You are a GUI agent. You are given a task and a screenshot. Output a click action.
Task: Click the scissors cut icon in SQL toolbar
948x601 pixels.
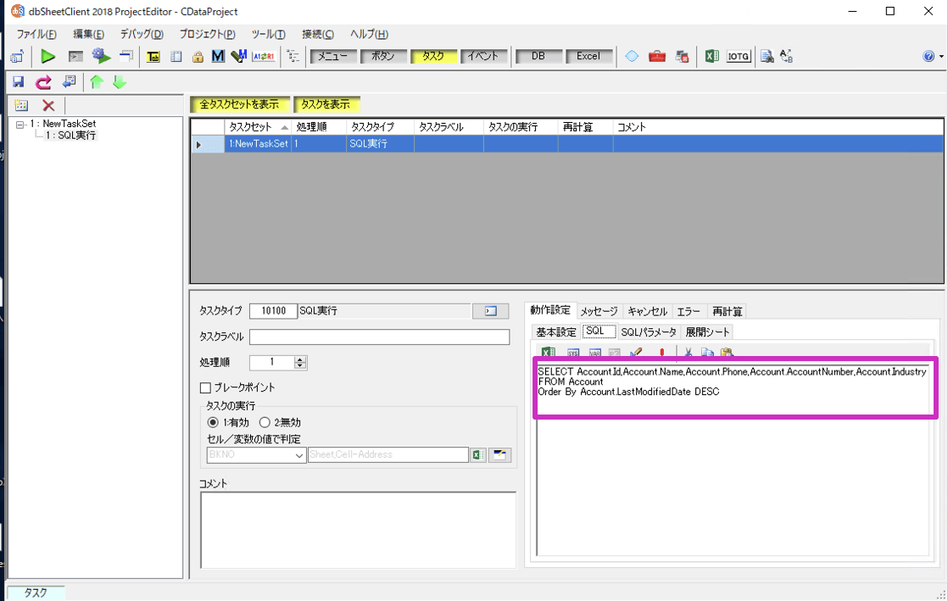(x=688, y=353)
